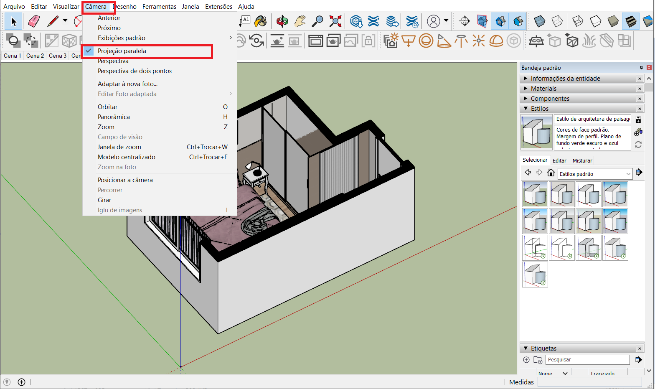Click the Pesquisar tag search field

click(x=588, y=360)
